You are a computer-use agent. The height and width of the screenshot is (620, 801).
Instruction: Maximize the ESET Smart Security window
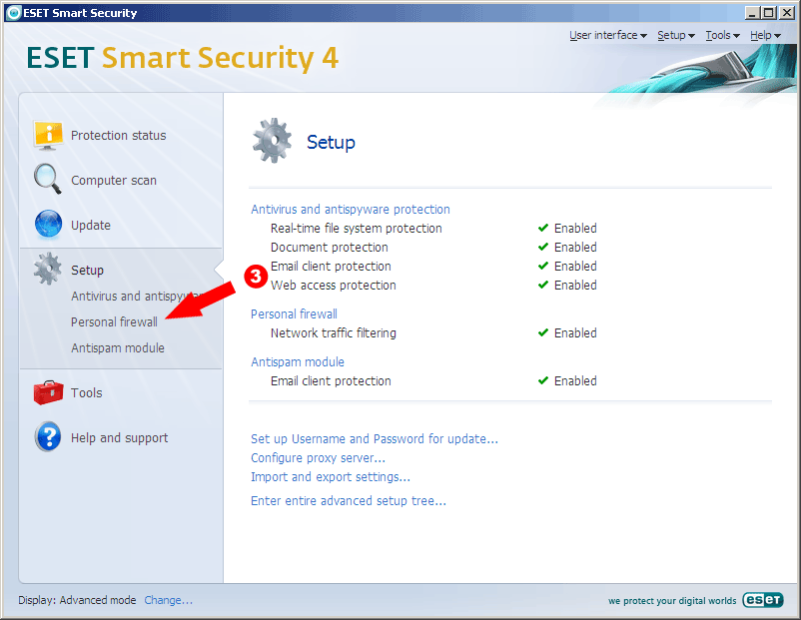tap(769, 13)
